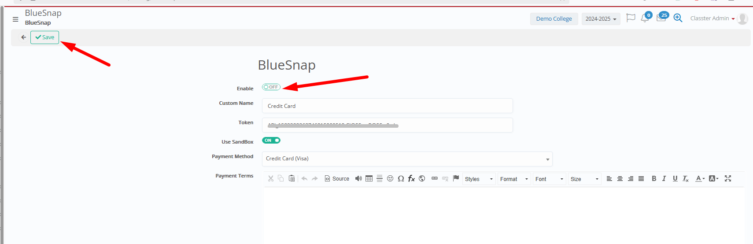
Task: Open the text color picker
Action: [700, 178]
